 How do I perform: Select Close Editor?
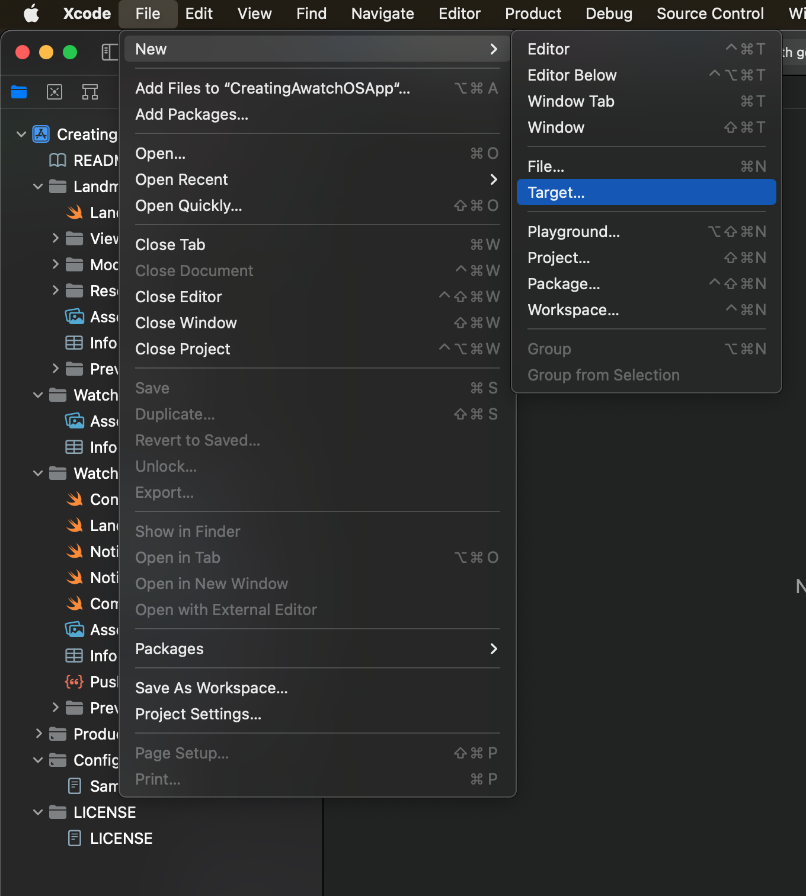click(318, 297)
